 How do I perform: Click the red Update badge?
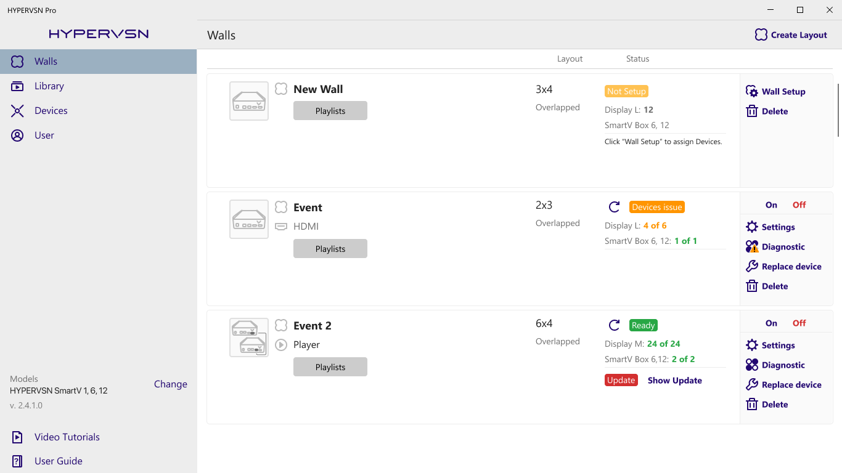(621, 381)
